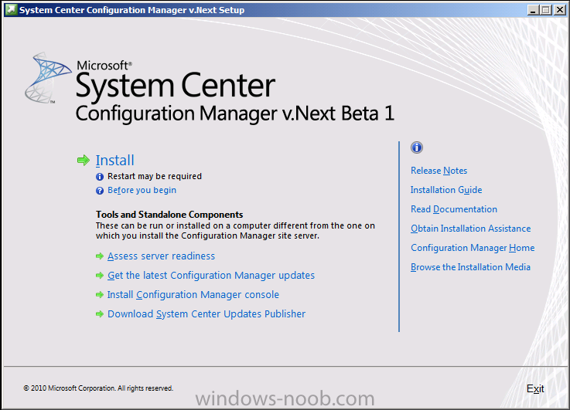Viewport: 570px width, 410px height.
Task: Click the green arrow beside Assess server readiness
Action: click(100, 256)
